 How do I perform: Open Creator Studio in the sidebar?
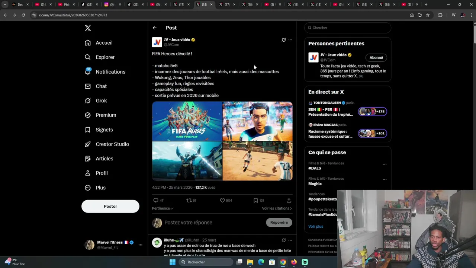(x=107, y=144)
